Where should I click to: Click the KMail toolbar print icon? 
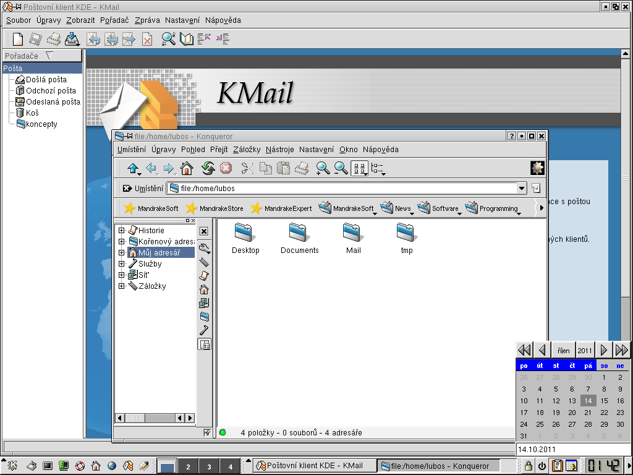pos(54,39)
